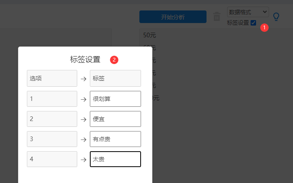Select the 有点贵 label input field
Image resolution: width=293 pixels, height=183 pixels.
(x=115, y=139)
